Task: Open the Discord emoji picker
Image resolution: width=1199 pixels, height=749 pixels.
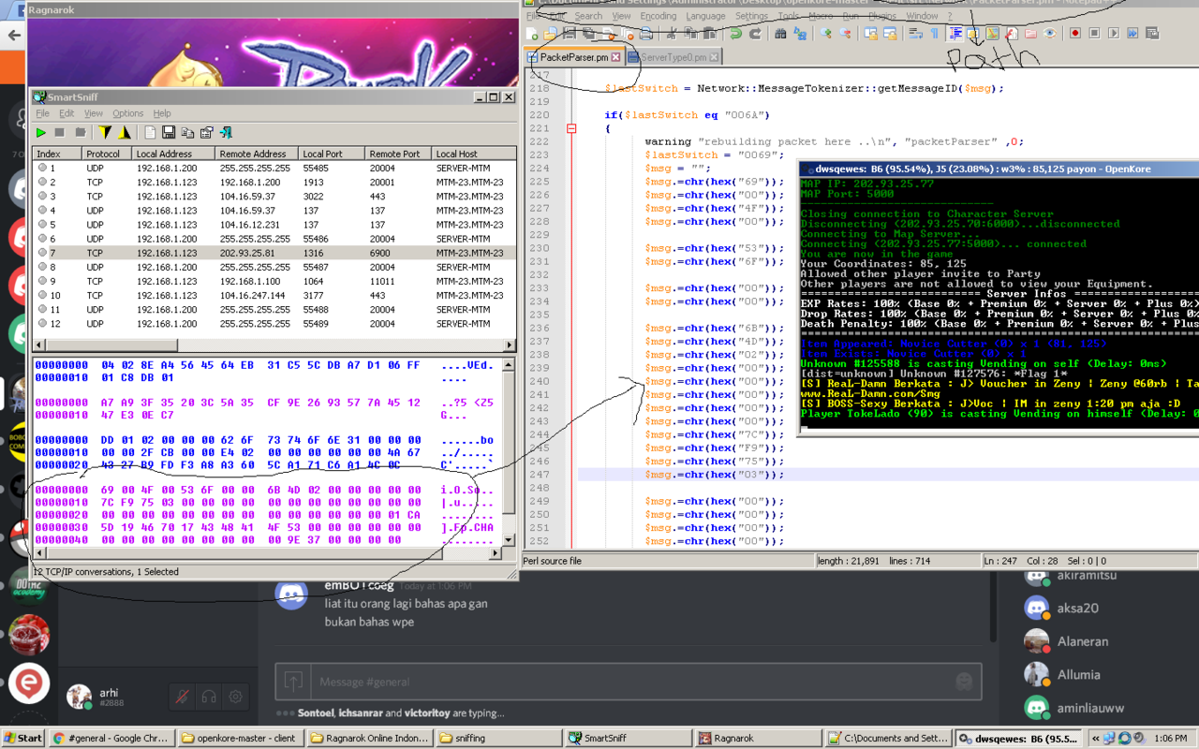Action: point(964,682)
